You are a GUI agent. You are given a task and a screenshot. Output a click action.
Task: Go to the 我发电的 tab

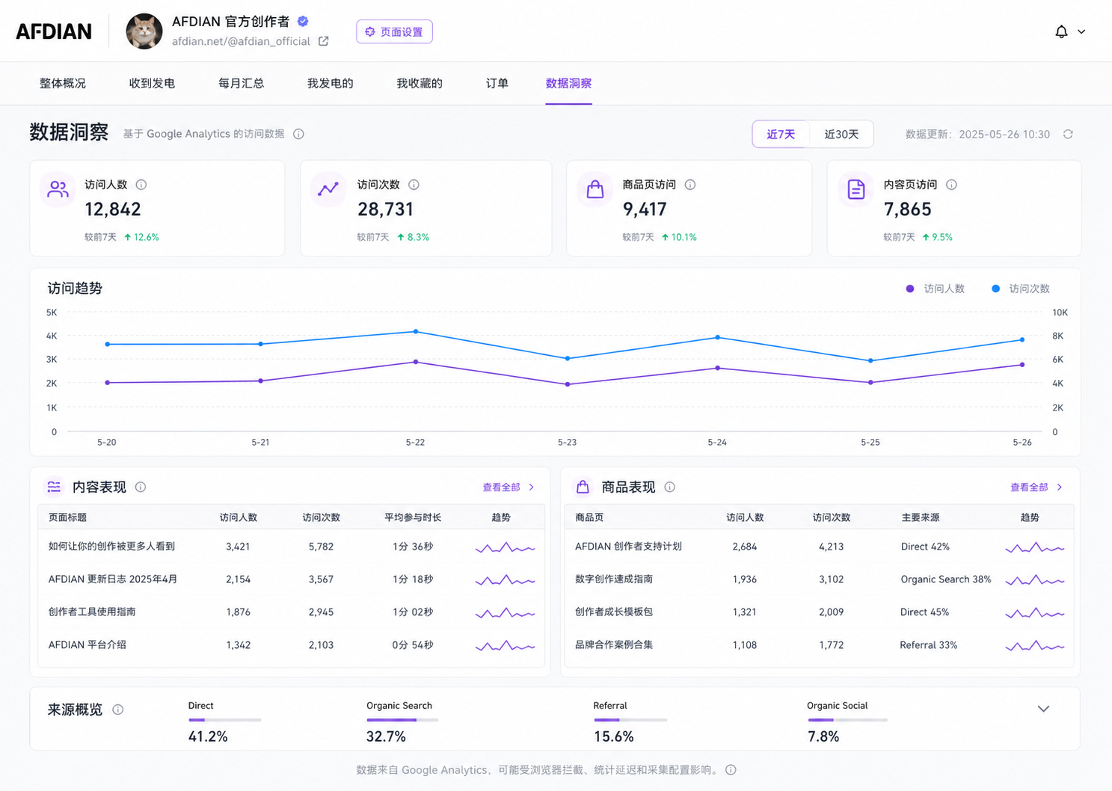(x=330, y=83)
